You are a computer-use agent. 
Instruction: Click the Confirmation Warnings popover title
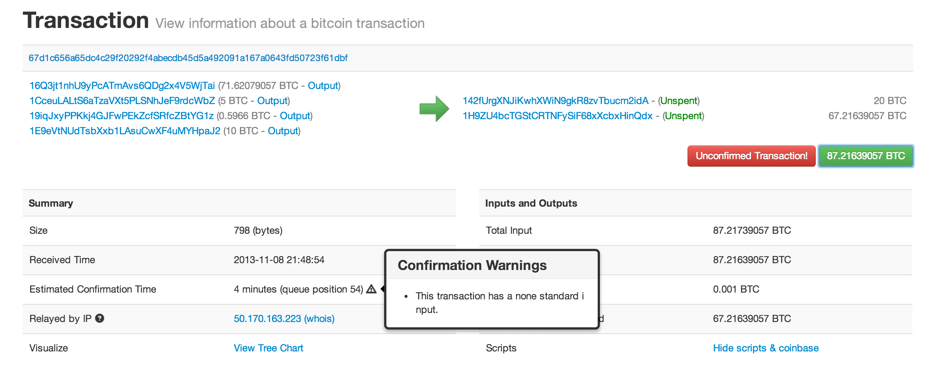pyautogui.click(x=472, y=265)
